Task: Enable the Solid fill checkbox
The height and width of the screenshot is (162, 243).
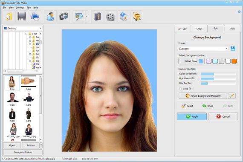Action: 180,89
